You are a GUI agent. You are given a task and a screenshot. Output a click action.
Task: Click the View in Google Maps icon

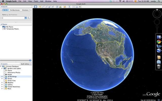80,7
